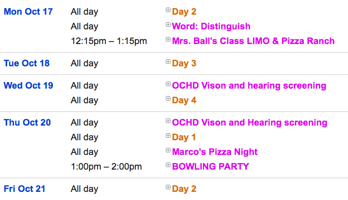Open the BOWLING PARTY event title

211,167
